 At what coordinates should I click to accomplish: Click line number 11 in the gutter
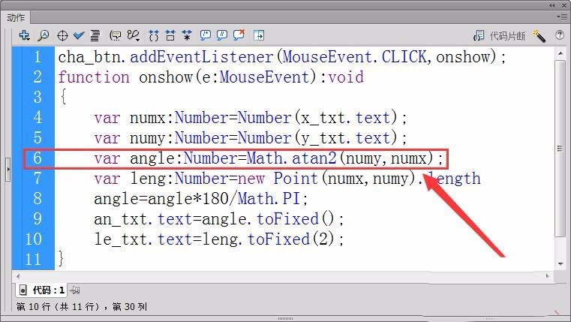(33, 260)
